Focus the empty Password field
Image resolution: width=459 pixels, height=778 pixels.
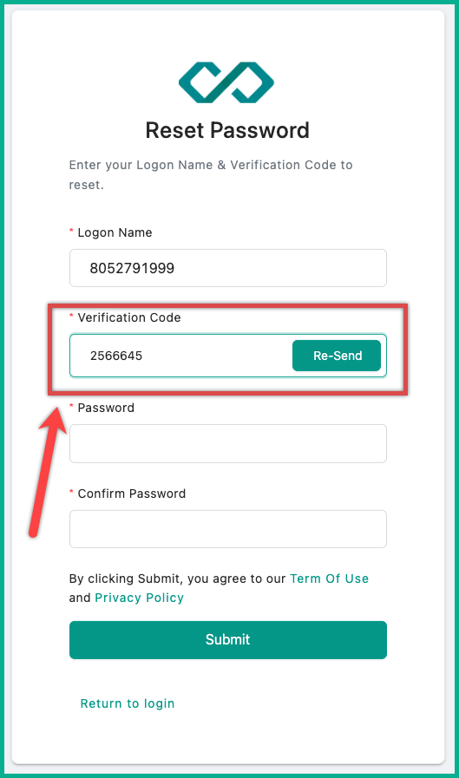pyautogui.click(x=227, y=443)
